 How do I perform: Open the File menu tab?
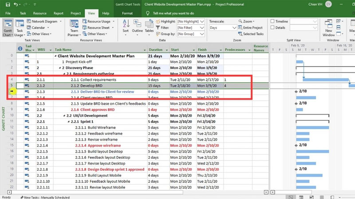[x=8, y=13]
